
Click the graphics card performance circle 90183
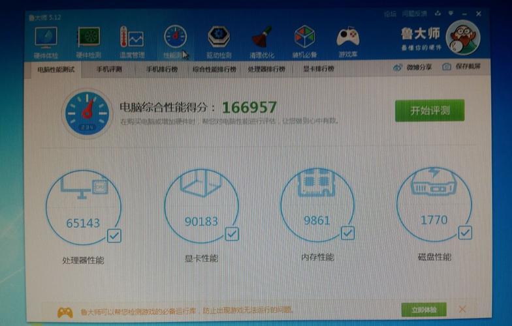[201, 206]
